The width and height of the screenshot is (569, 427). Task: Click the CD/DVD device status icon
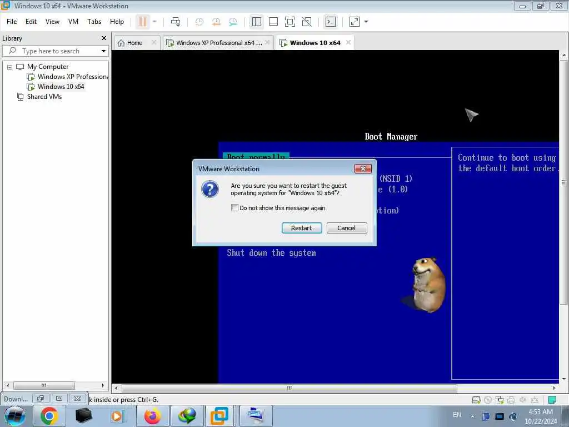click(488, 400)
